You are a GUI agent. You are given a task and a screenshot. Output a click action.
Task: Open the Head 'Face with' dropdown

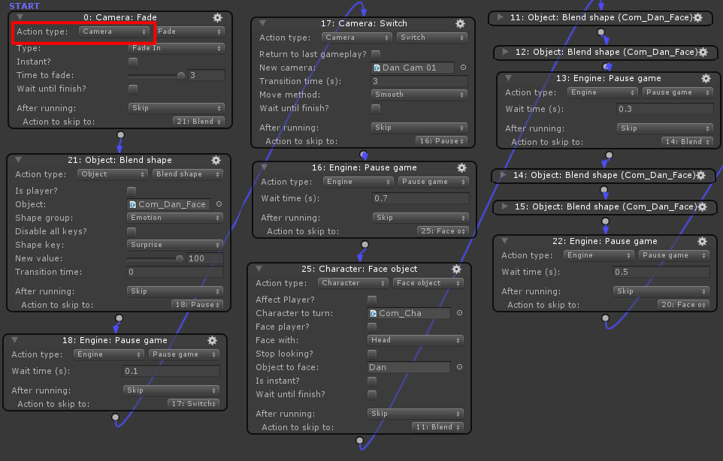[x=416, y=340]
